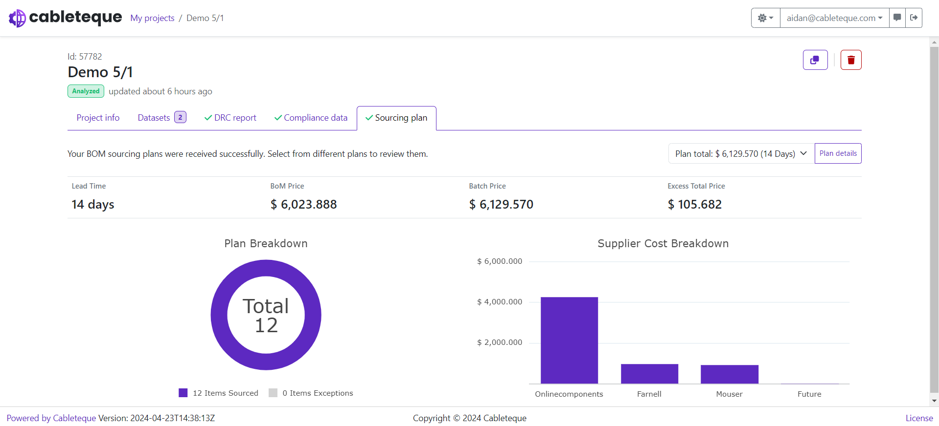Viewport: 939px width, 426px height.
Task: Toggle the 12 Items Sourced legend
Action: (218, 393)
